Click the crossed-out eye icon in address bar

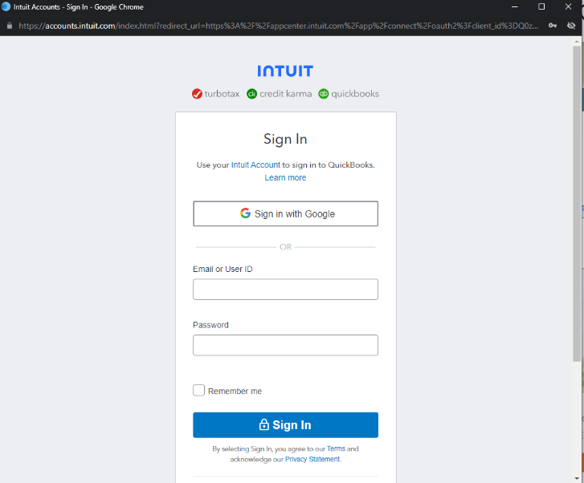click(x=571, y=26)
